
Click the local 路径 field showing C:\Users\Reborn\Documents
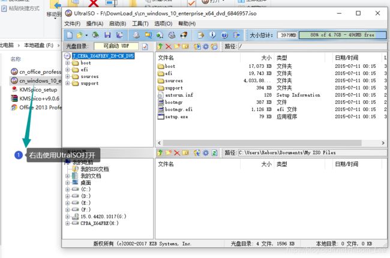[x=312, y=152]
